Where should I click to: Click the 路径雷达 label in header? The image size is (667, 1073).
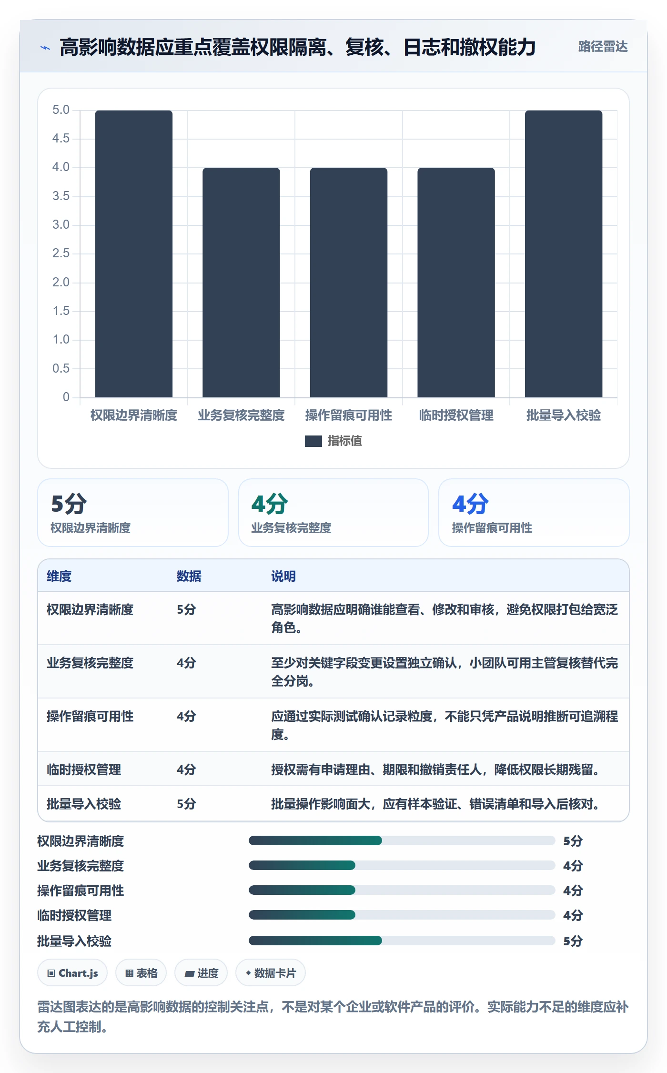point(603,47)
